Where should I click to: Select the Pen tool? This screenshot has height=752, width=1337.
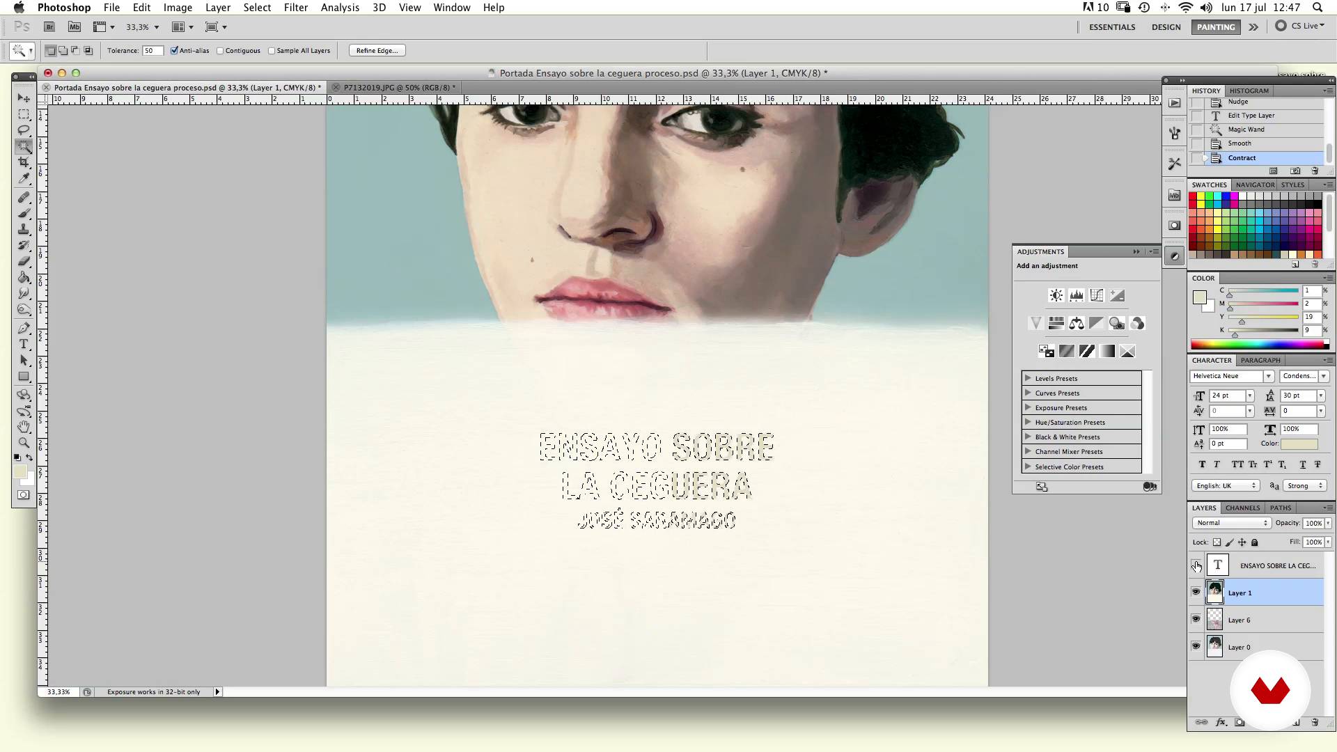[x=24, y=328]
